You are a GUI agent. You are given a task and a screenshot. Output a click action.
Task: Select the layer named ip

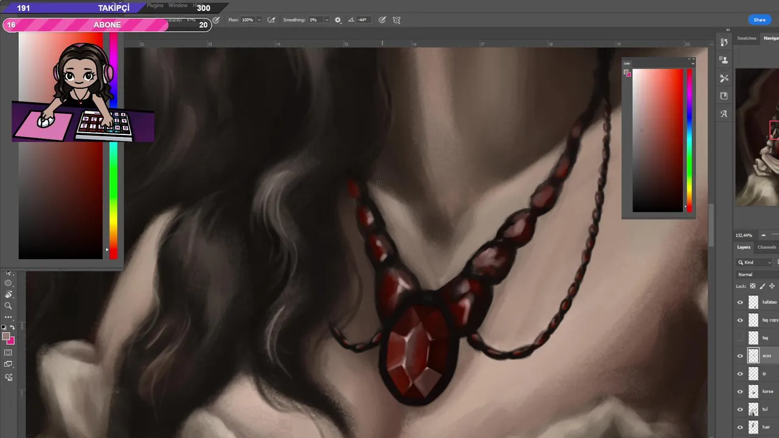[764, 374]
